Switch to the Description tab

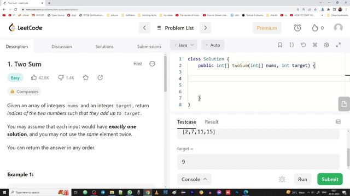[17, 46]
